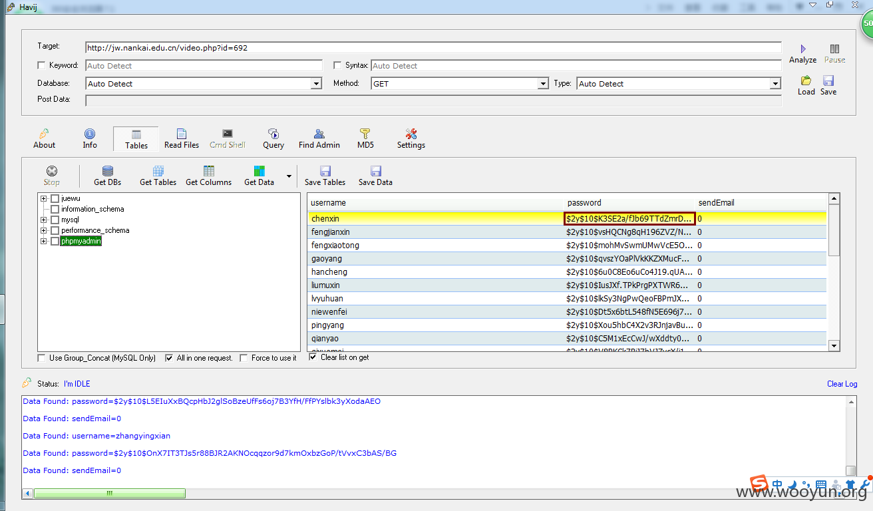The width and height of the screenshot is (873, 511).
Task: Check the performance_schema database checkbox
Action: 55,230
